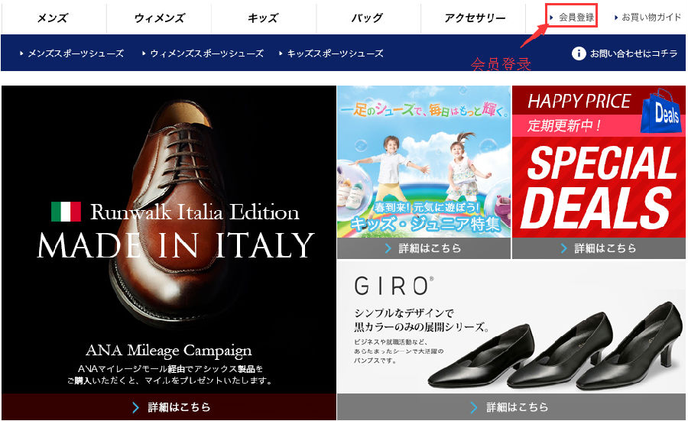Click the お問い合わせはコチラ contact text
The height and width of the screenshot is (421, 688).
tap(634, 53)
